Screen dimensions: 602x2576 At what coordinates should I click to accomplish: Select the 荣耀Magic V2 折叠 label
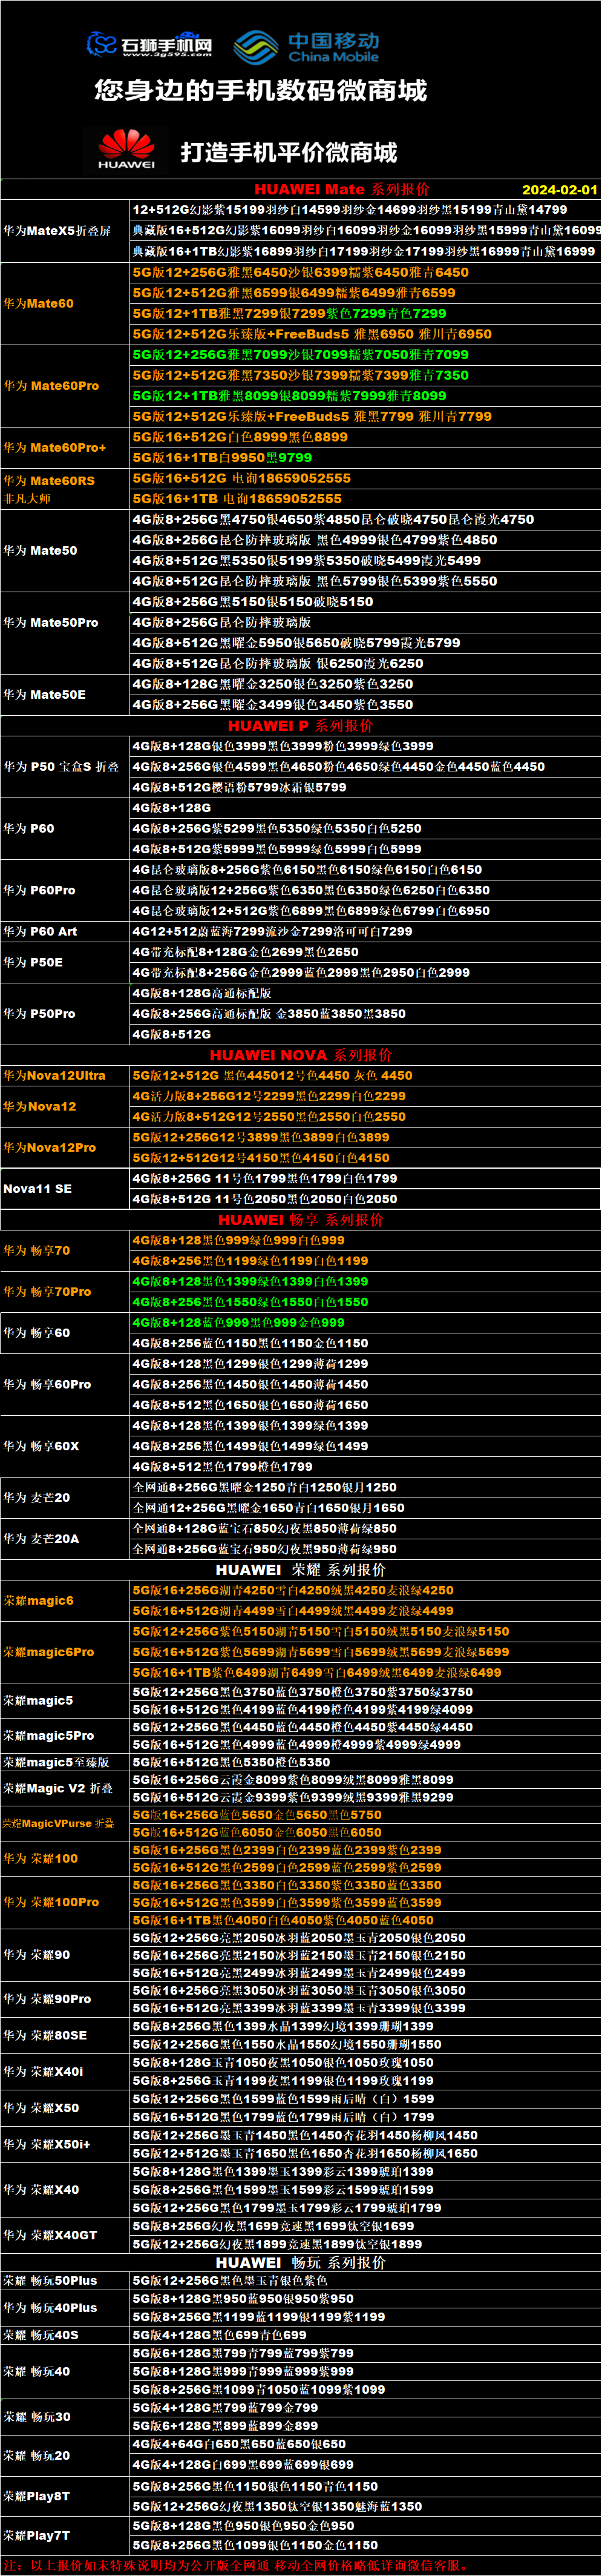[58, 1788]
